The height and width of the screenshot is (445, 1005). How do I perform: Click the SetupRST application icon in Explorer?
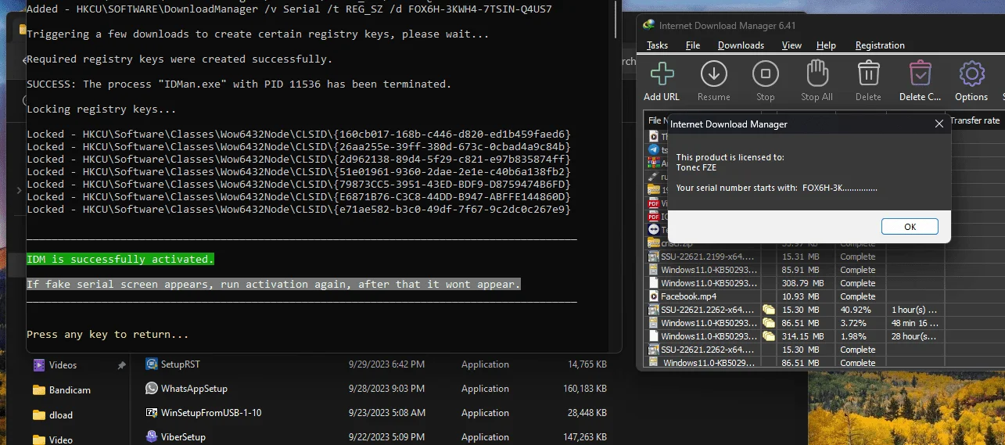tap(152, 364)
